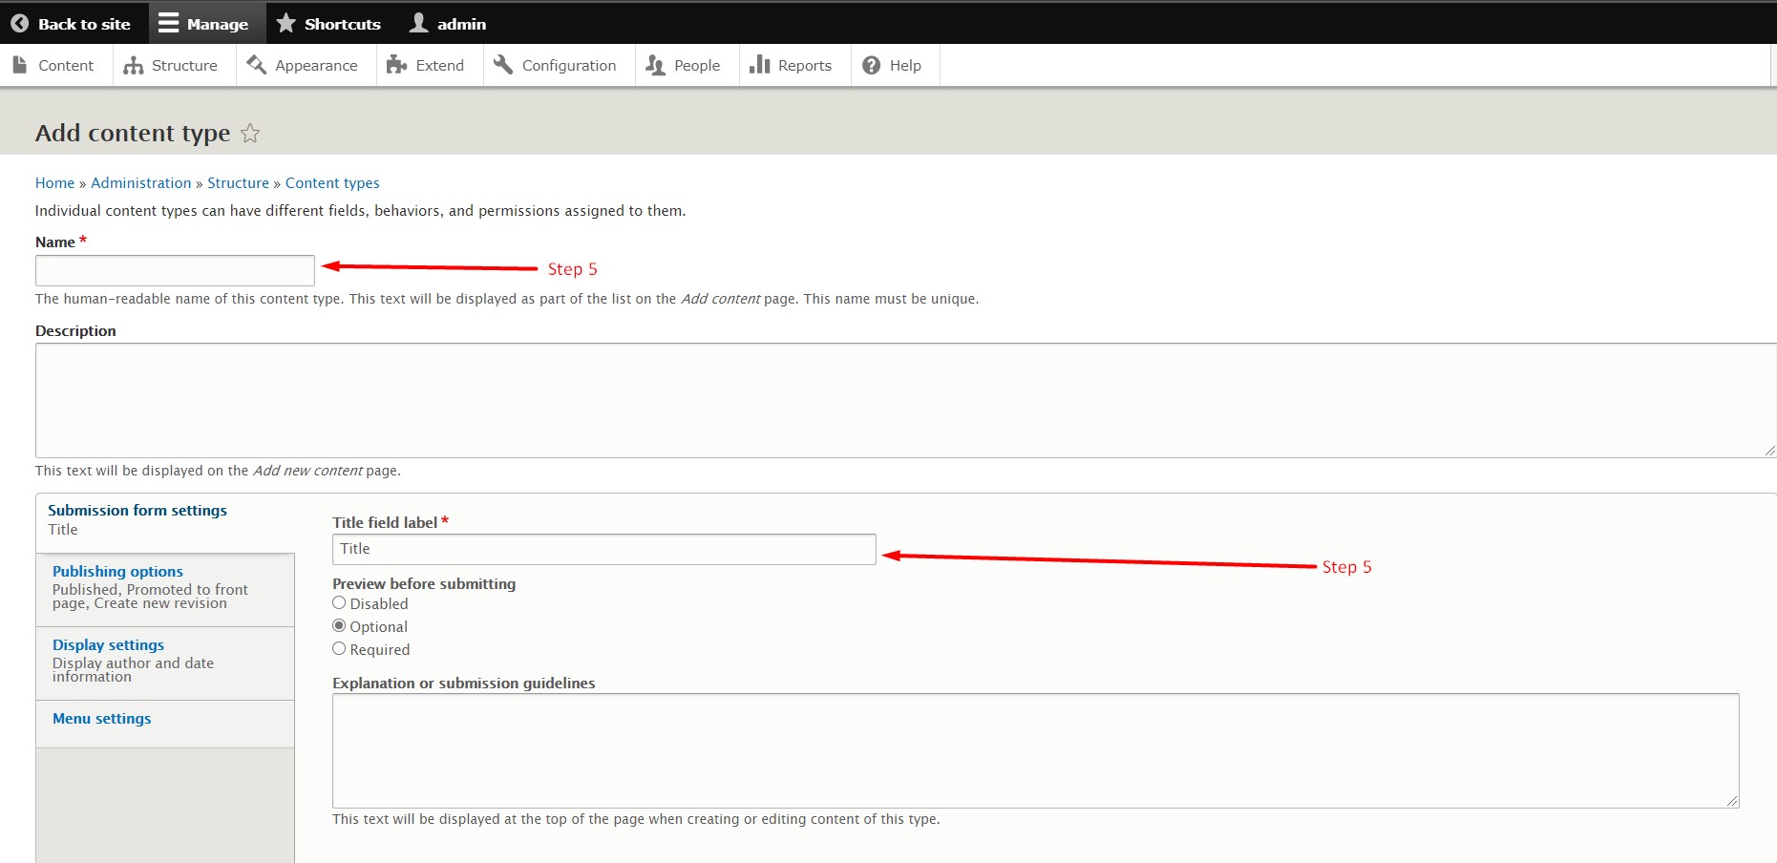Viewport: 1777px width, 863px height.
Task: Open the Configuration admin menu label
Action: pyautogui.click(x=569, y=66)
